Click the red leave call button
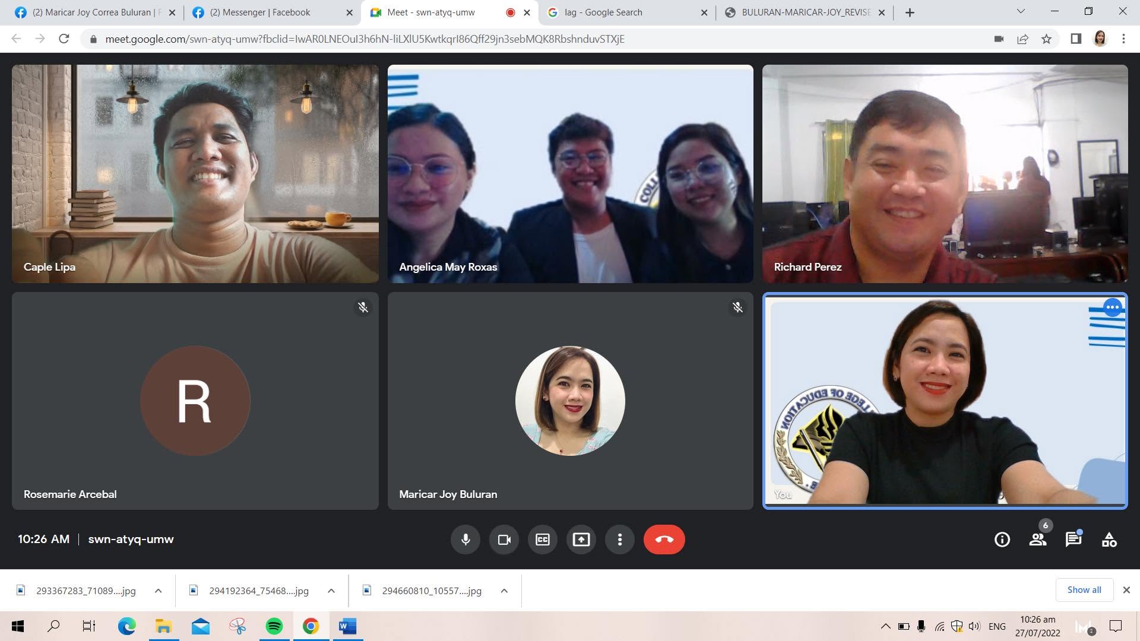The height and width of the screenshot is (641, 1140). (x=664, y=540)
